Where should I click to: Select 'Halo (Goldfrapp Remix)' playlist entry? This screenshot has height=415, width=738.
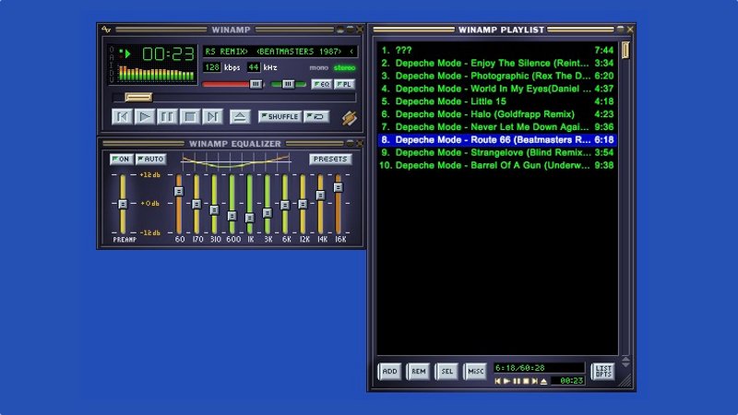coord(497,113)
